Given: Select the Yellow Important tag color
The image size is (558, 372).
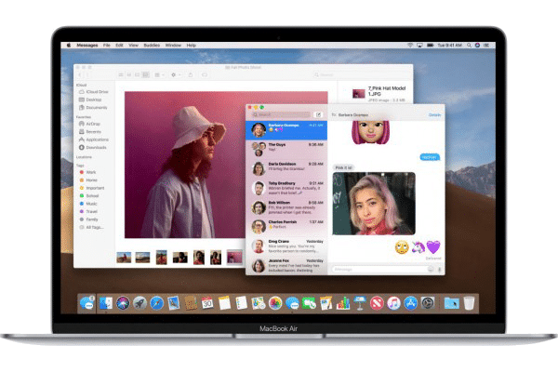Looking at the screenshot, I should click(79, 188).
